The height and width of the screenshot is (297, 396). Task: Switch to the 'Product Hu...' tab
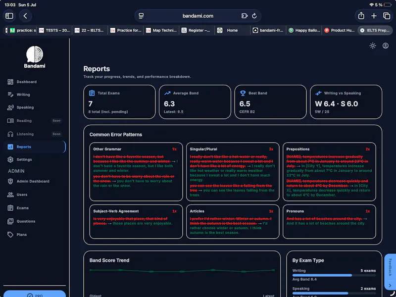(x=340, y=30)
